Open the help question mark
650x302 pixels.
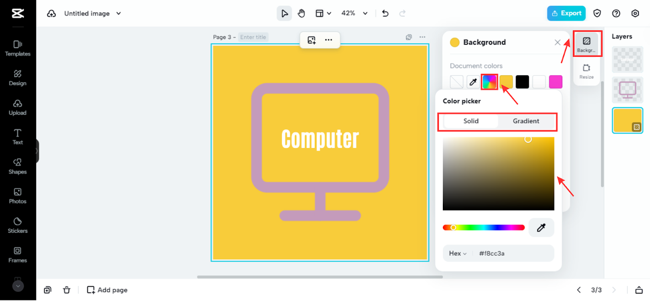click(616, 13)
